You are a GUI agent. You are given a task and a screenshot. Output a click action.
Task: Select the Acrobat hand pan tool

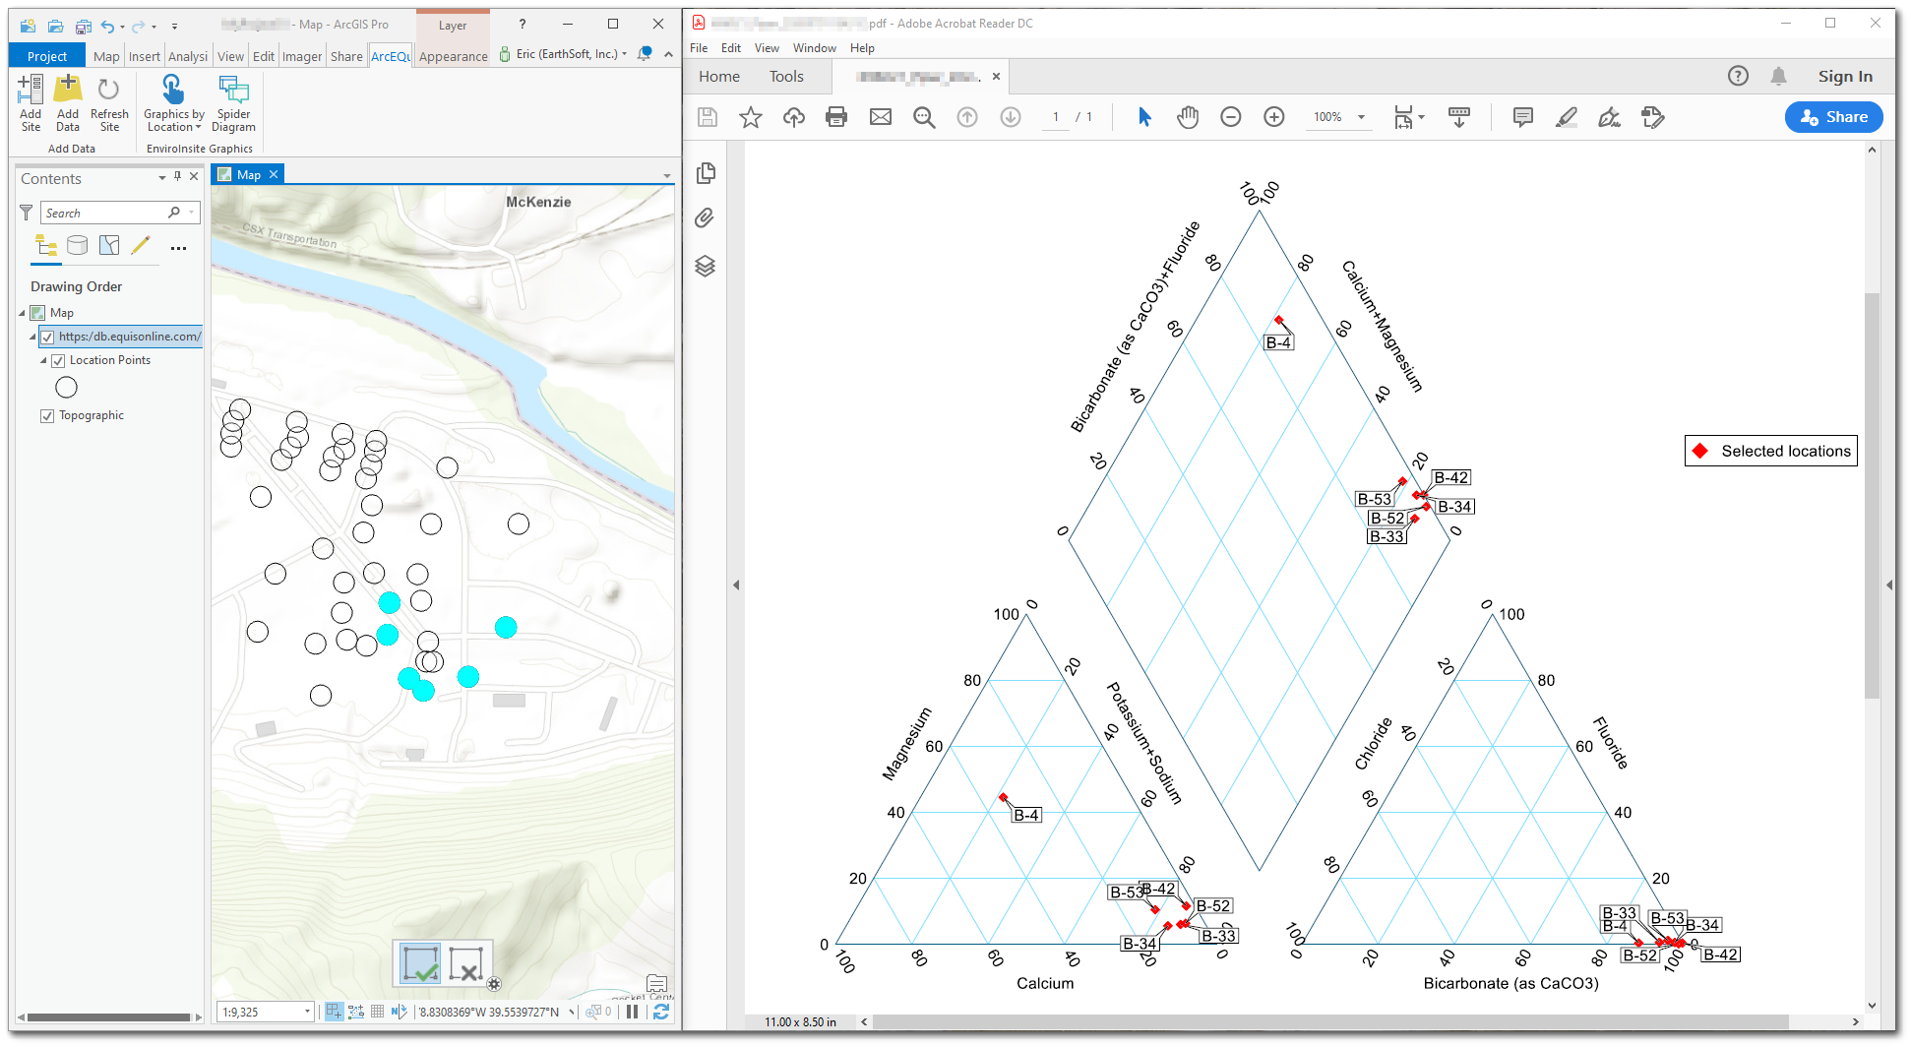[x=1188, y=118]
